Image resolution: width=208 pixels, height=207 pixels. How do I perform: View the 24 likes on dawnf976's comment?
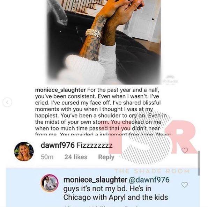click(76, 157)
